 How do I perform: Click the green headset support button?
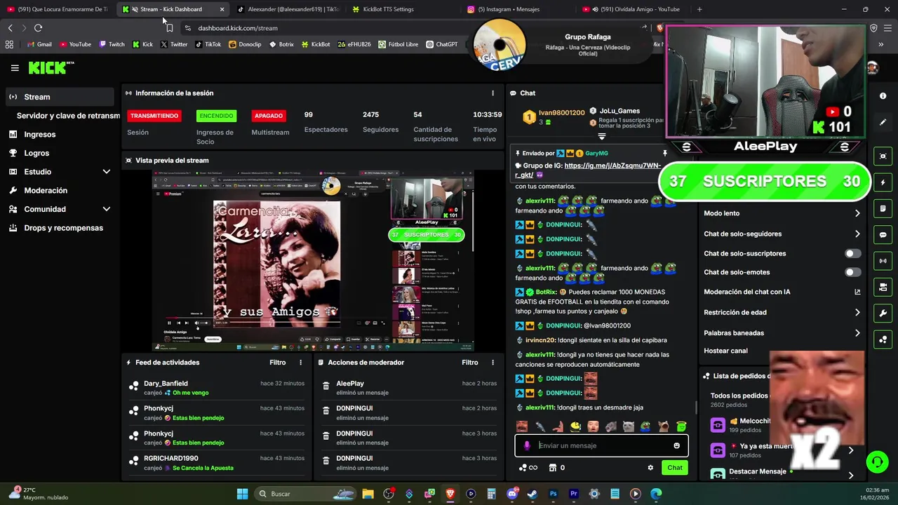(x=877, y=462)
